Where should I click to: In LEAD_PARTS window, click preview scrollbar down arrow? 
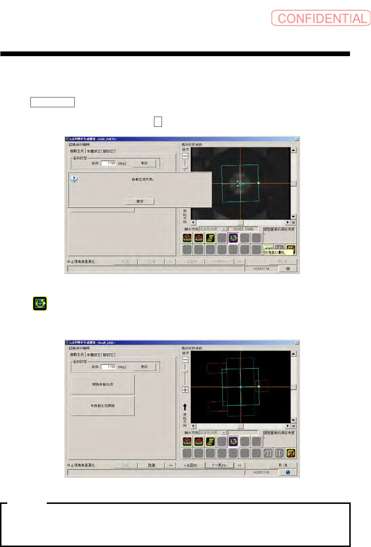point(293,217)
